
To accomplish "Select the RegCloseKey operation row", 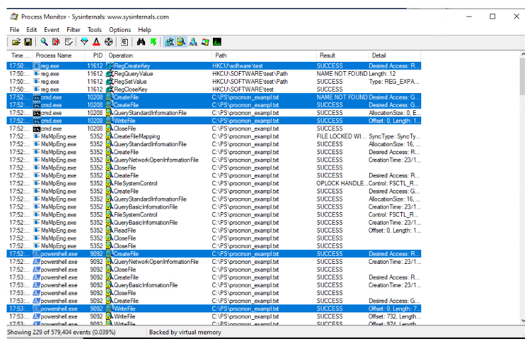I will pyautogui.click(x=214, y=89).
